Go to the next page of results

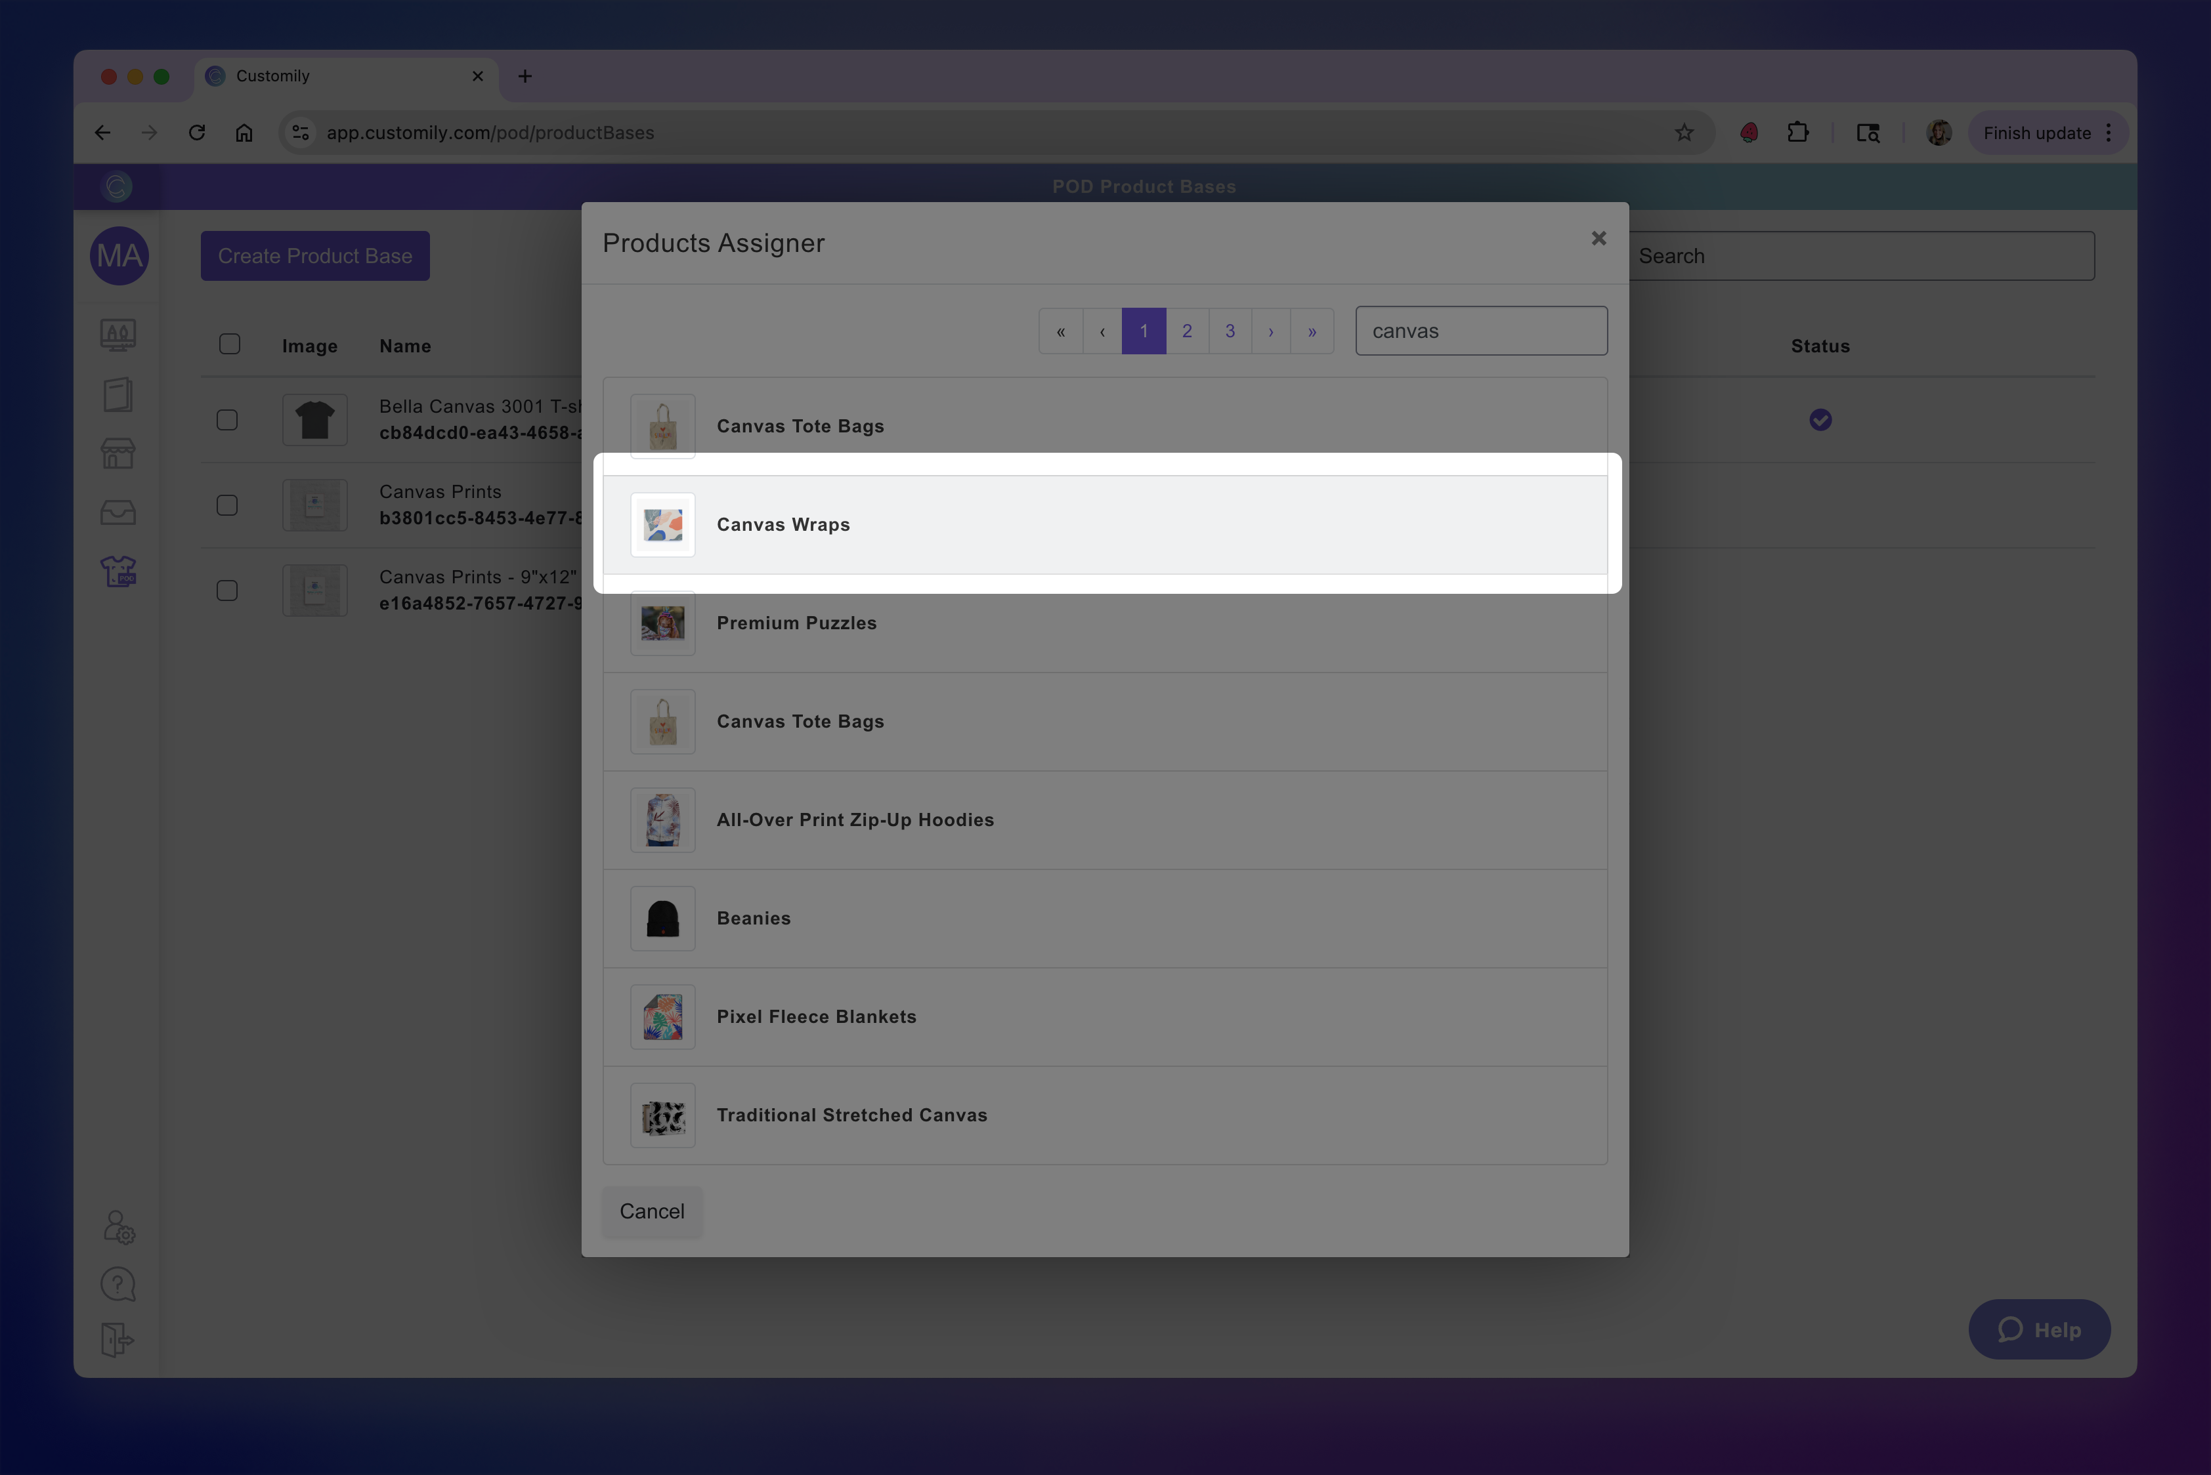1271,331
